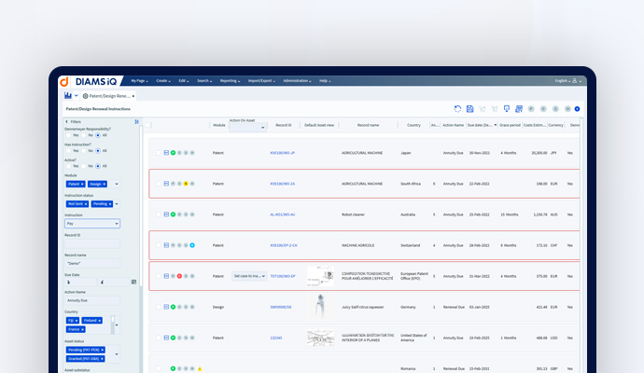Open the Import/Export menu
The width and height of the screenshot is (644, 373).
point(261,81)
